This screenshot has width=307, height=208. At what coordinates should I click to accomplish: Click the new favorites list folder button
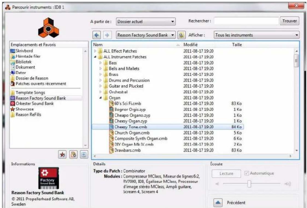tap(73, 154)
